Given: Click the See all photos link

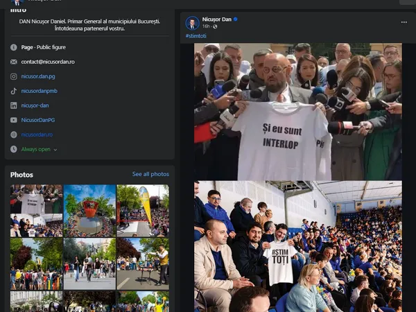Looking at the screenshot, I should pos(150,174).
